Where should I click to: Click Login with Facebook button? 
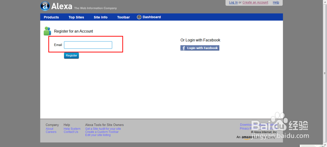(x=200, y=48)
